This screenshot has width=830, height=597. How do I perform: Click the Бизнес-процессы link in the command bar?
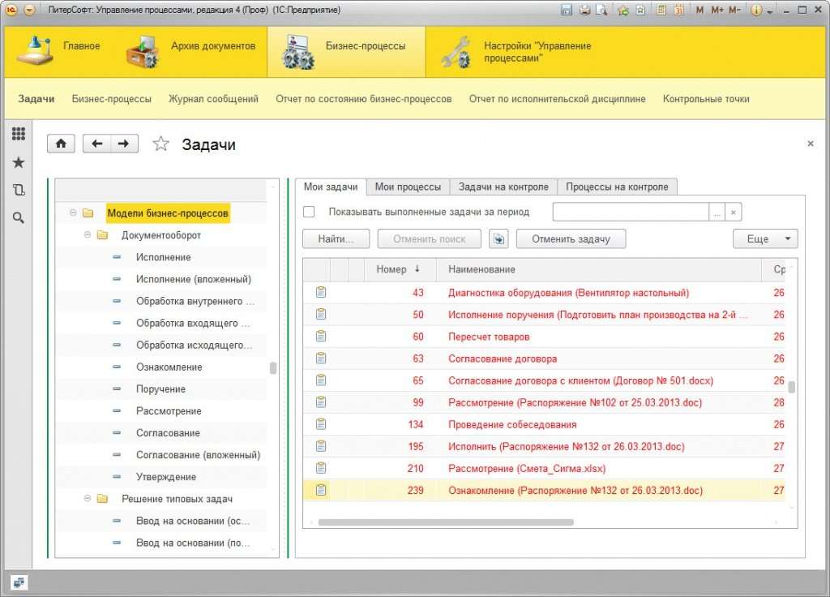point(112,99)
